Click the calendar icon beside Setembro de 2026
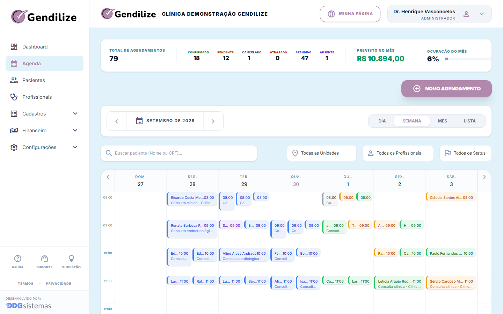This screenshot has width=503, height=314. tap(139, 121)
